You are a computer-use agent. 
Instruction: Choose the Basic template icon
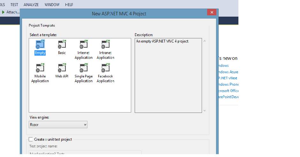tap(62, 44)
